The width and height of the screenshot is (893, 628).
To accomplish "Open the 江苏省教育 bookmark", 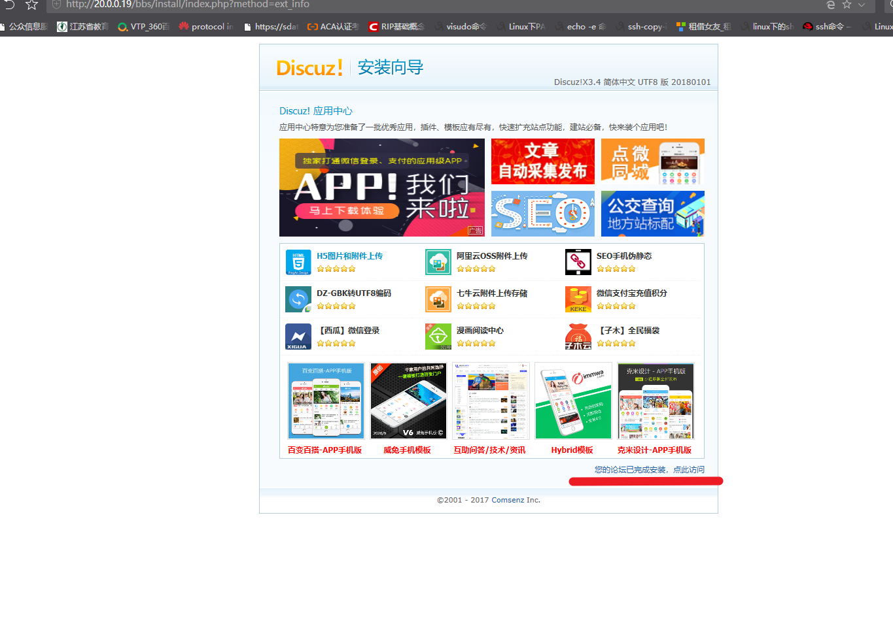I will click(x=82, y=27).
